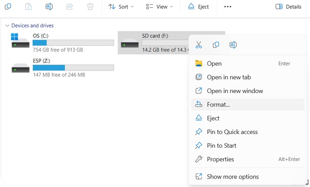
Task: Choose Open in new tab
Action: [x=248, y=77]
